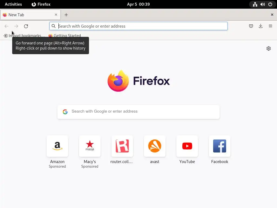Click the plus button to open new tab
This screenshot has width=277, height=208.
point(66,15)
